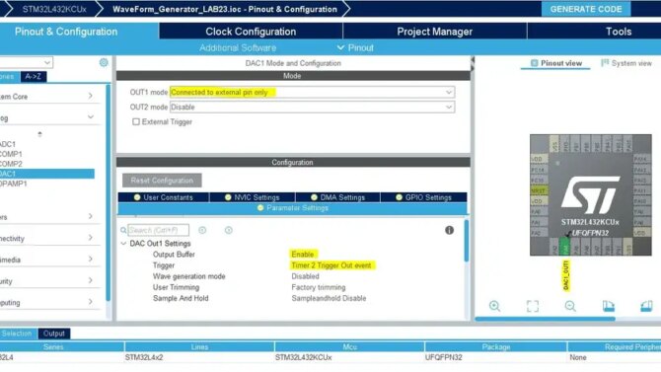
Task: Switch to A->Z sorting toggle
Action: click(34, 76)
